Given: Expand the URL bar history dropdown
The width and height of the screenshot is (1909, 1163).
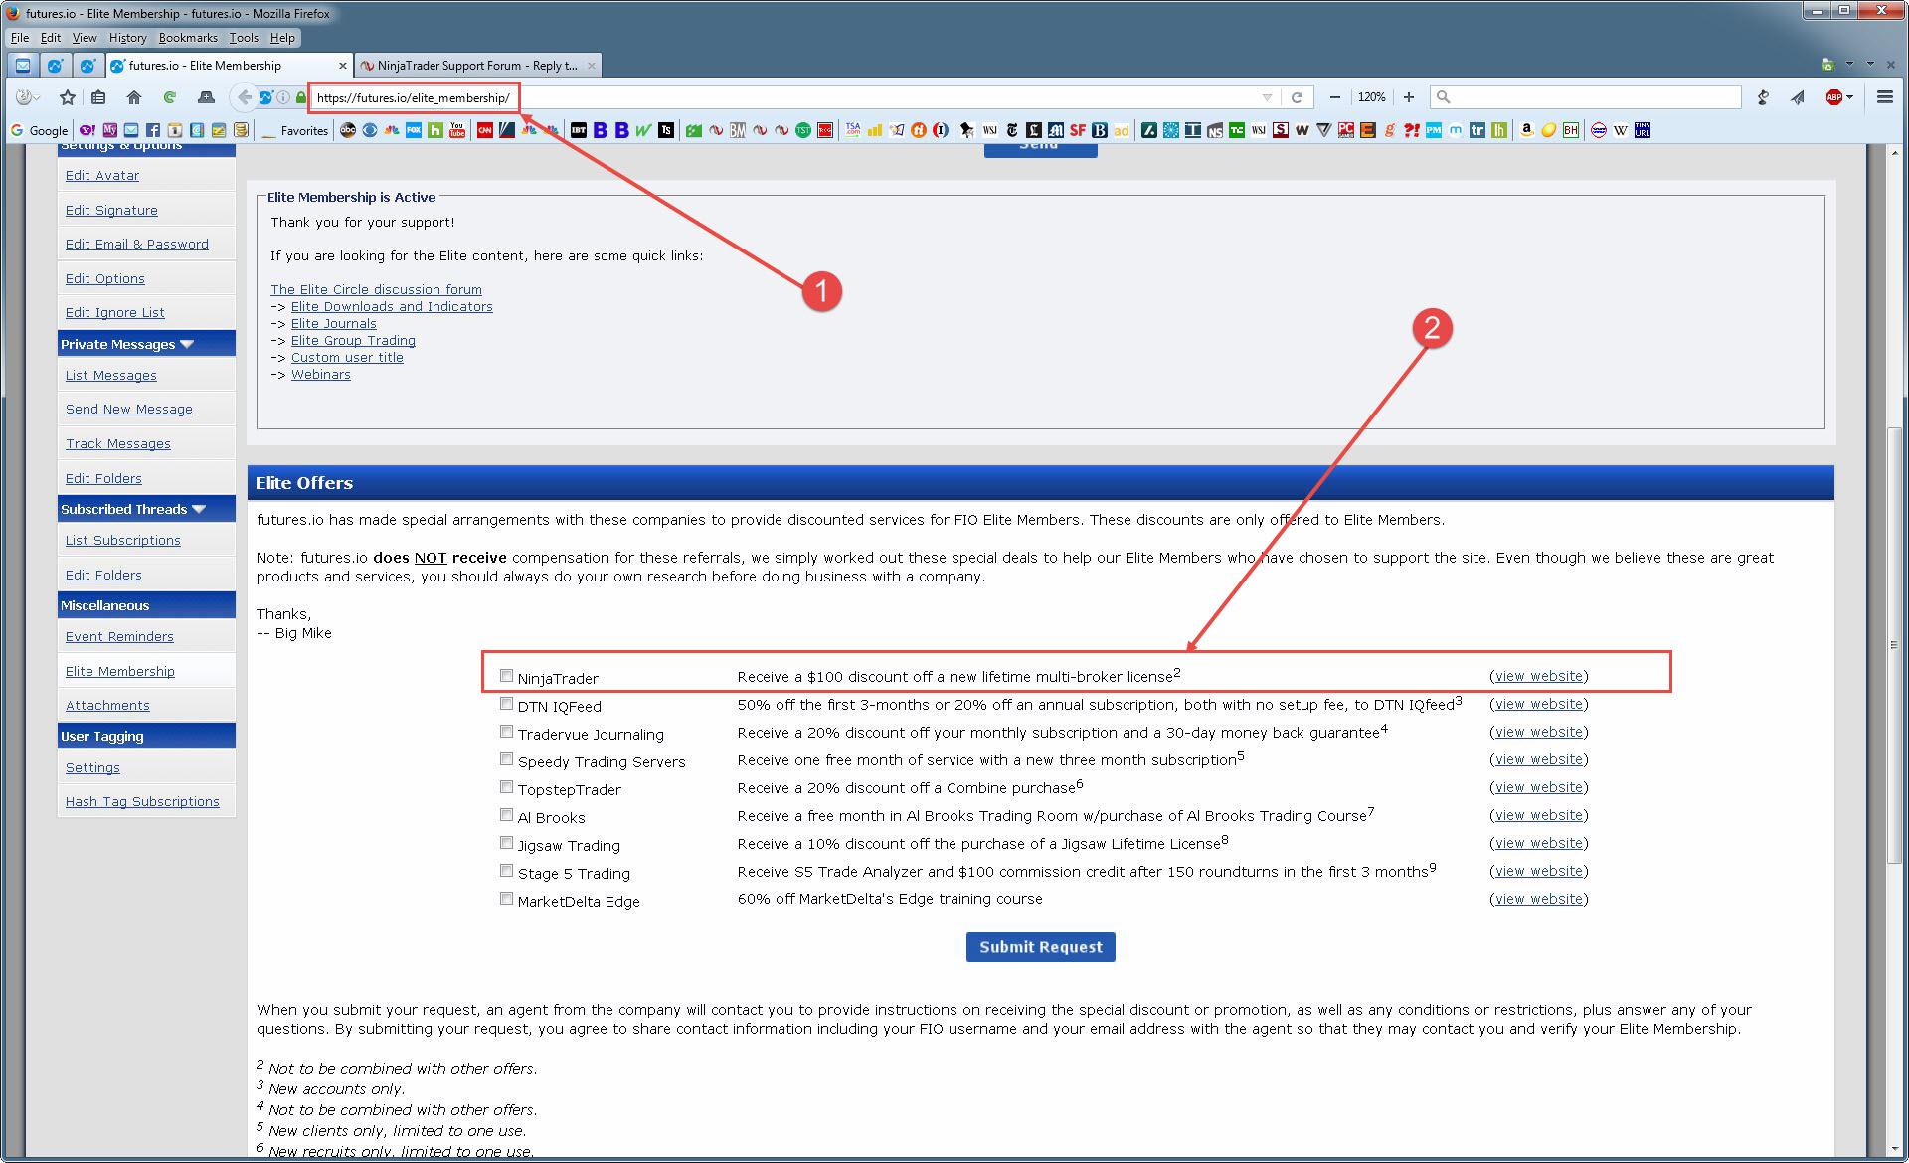Looking at the screenshot, I should (1267, 97).
